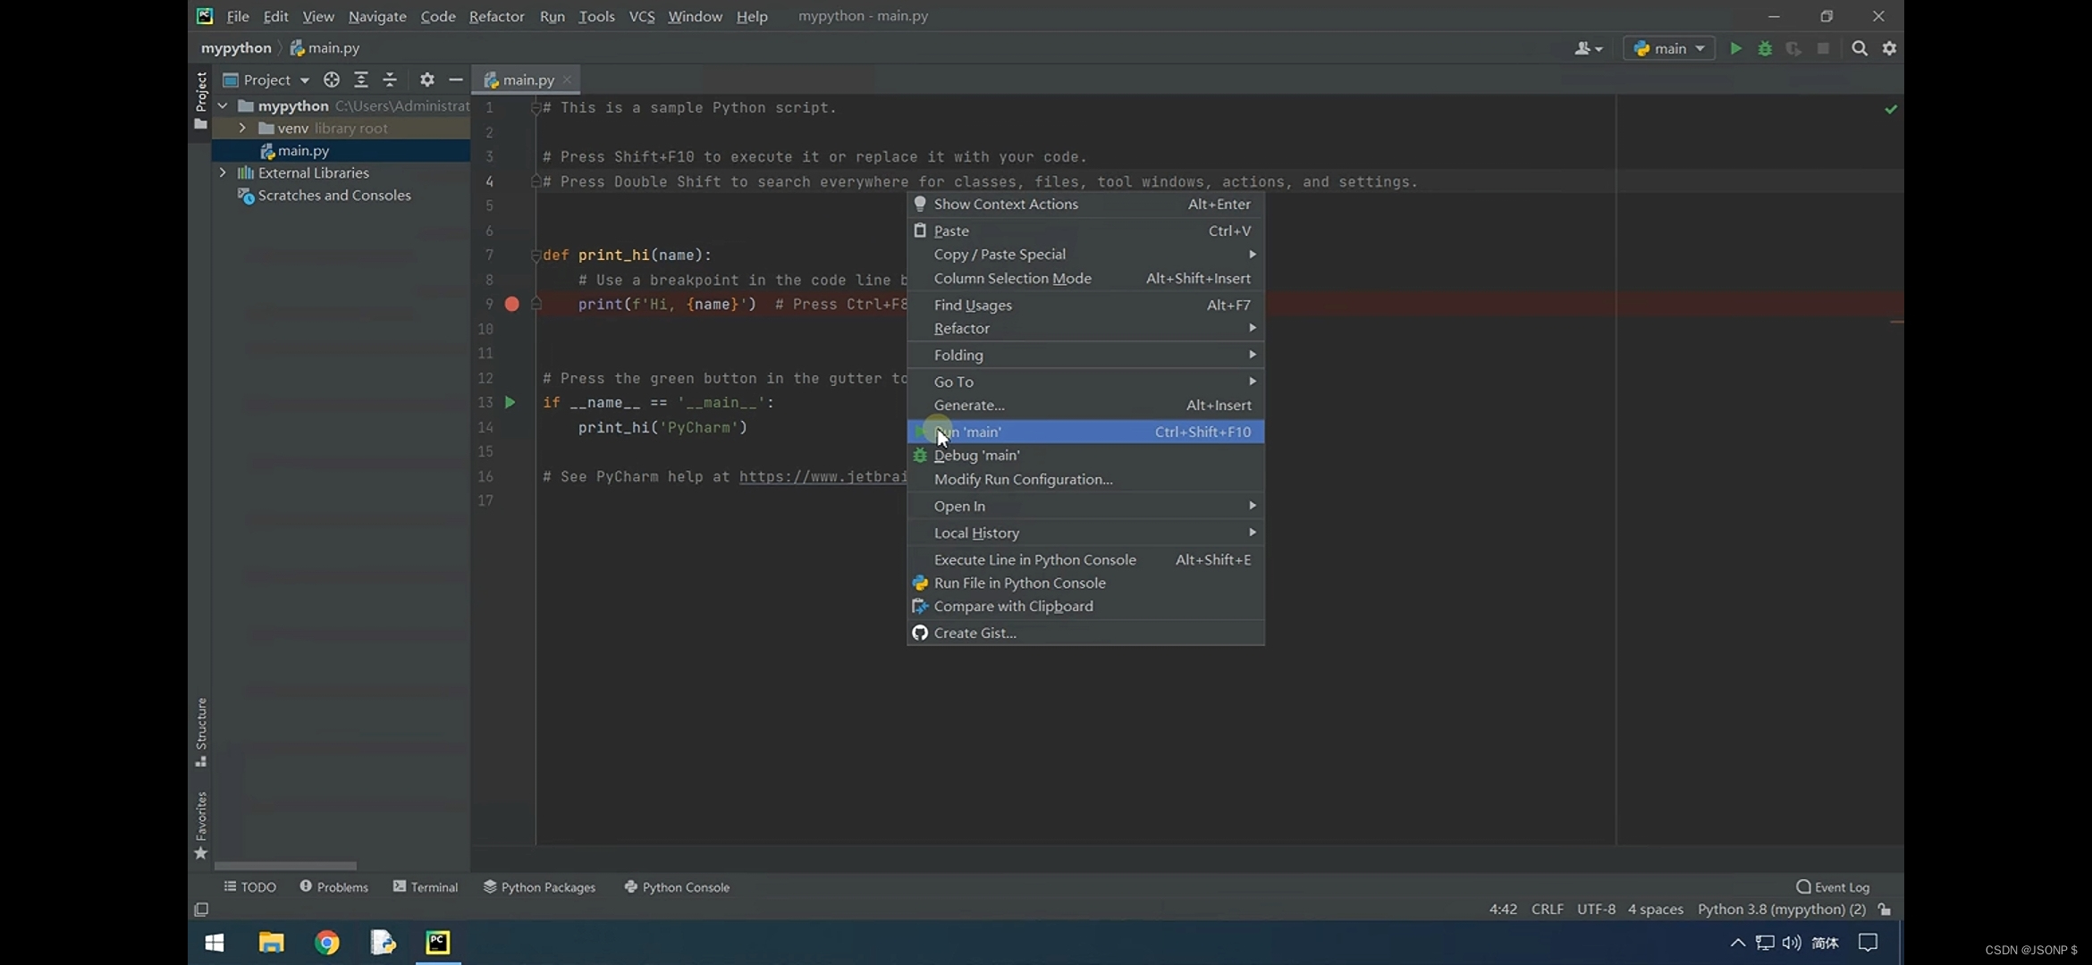Toggle tool window bars icon bottom-left

(x=201, y=909)
